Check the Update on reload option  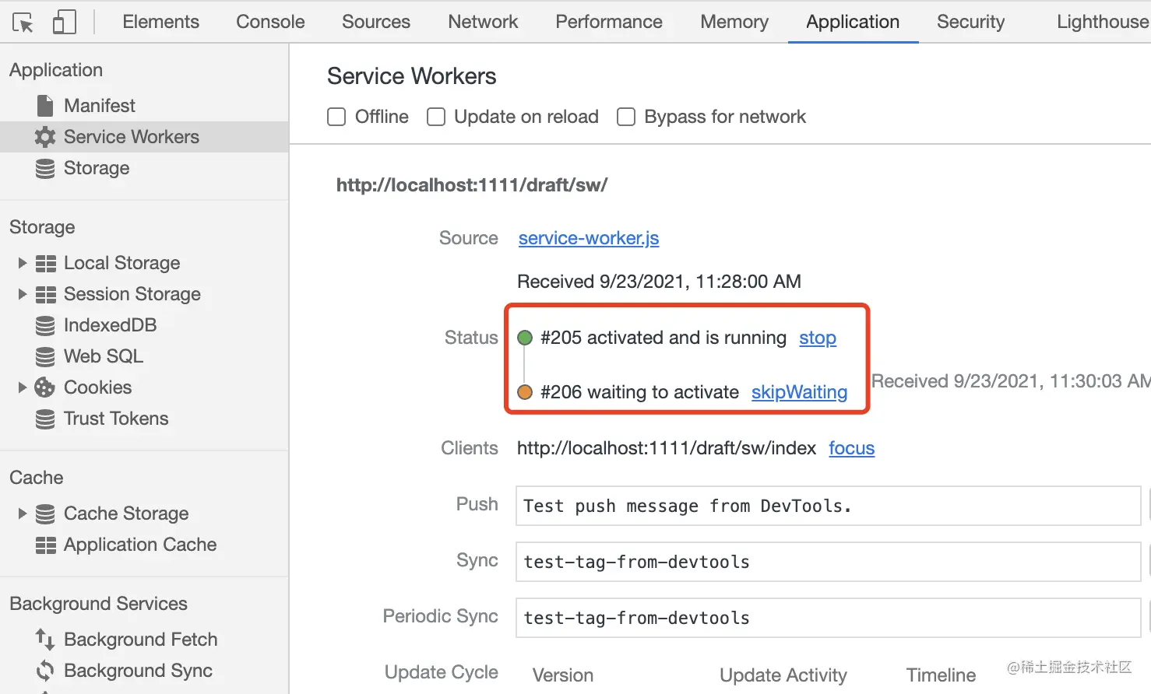tap(436, 117)
